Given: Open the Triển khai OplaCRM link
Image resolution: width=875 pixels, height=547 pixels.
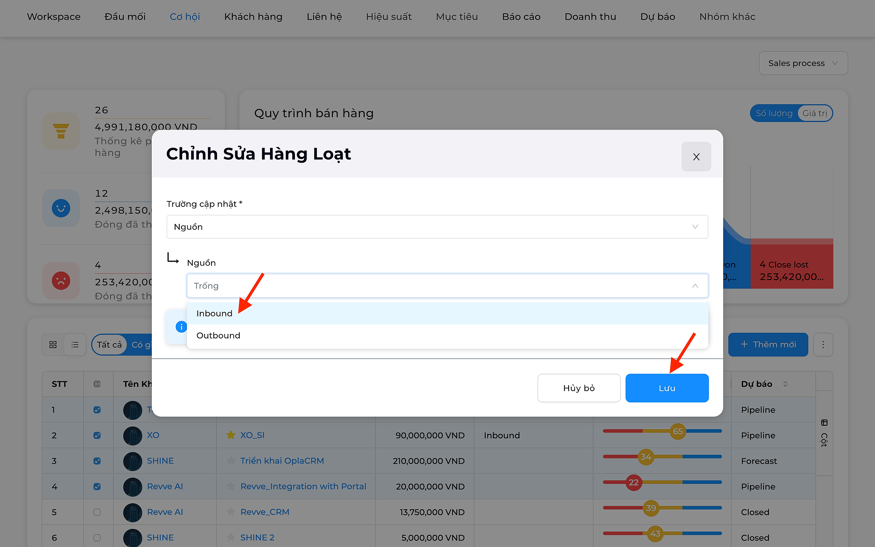Looking at the screenshot, I should [x=282, y=461].
